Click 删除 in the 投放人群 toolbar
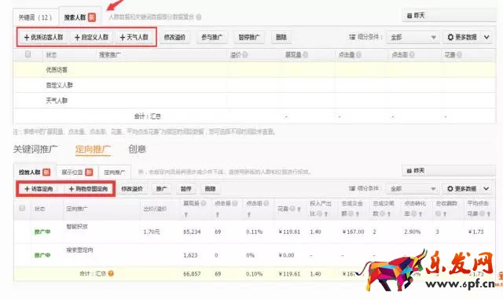 210,189
